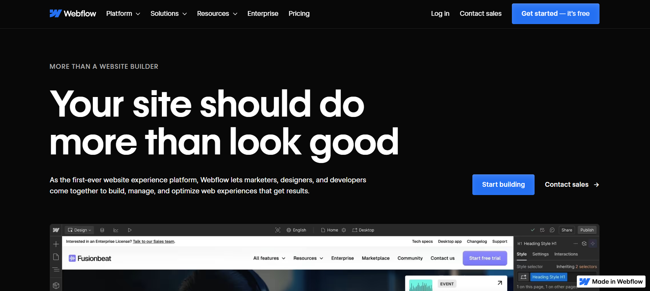Image resolution: width=650 pixels, height=291 pixels.
Task: Open the Add elements plus icon
Action: [56, 244]
